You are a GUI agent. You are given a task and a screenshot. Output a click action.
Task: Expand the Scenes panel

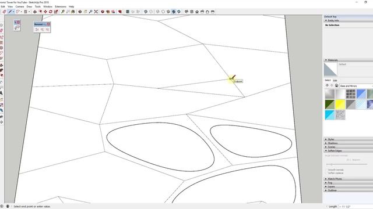[x=326, y=147]
